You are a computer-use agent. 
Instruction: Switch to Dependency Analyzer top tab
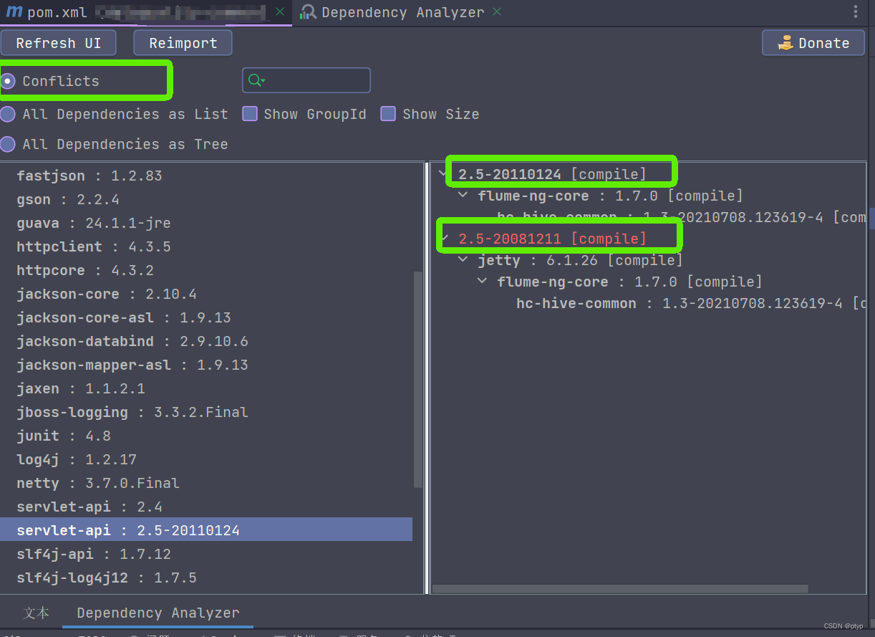pos(401,12)
